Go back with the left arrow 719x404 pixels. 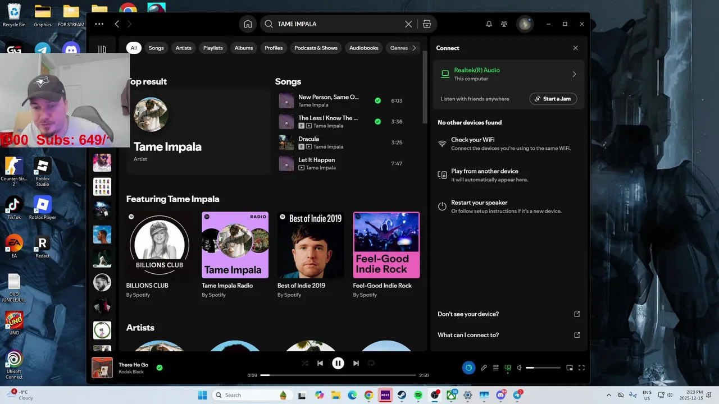point(117,24)
